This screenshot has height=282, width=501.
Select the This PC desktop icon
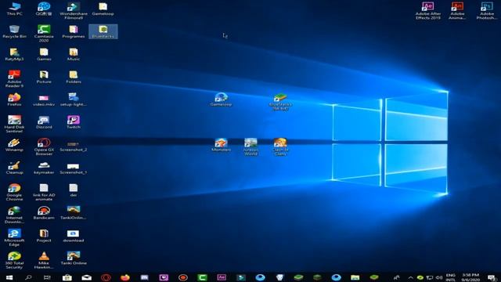14,9
